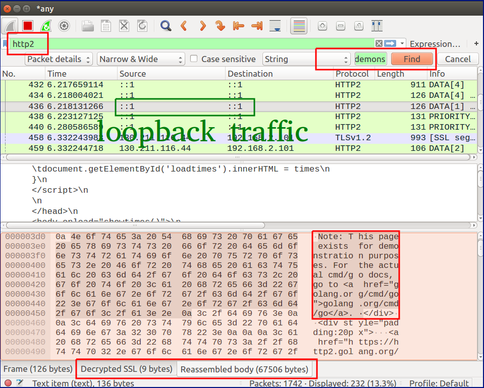Viewport: 484px width, 388px height.
Task: Jump to the last packet
Action: click(256, 26)
